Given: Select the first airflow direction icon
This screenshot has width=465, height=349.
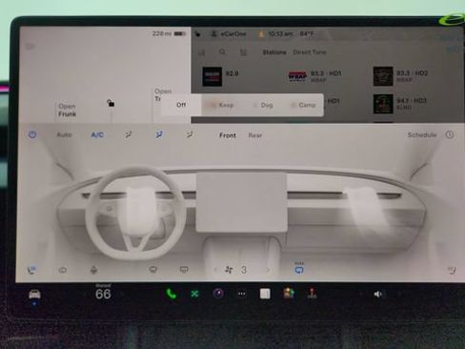Looking at the screenshot, I should [128, 134].
